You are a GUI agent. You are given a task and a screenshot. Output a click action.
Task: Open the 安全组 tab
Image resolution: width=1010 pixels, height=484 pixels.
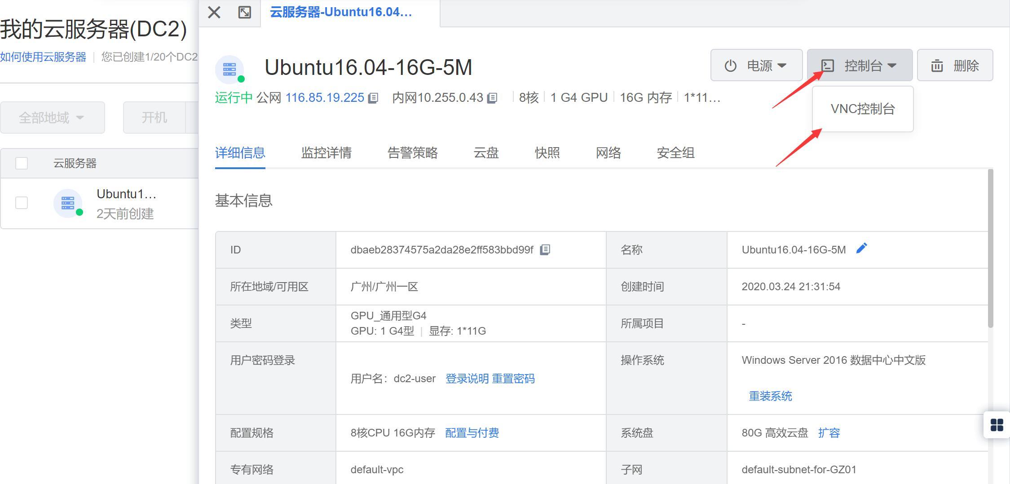[x=676, y=153]
